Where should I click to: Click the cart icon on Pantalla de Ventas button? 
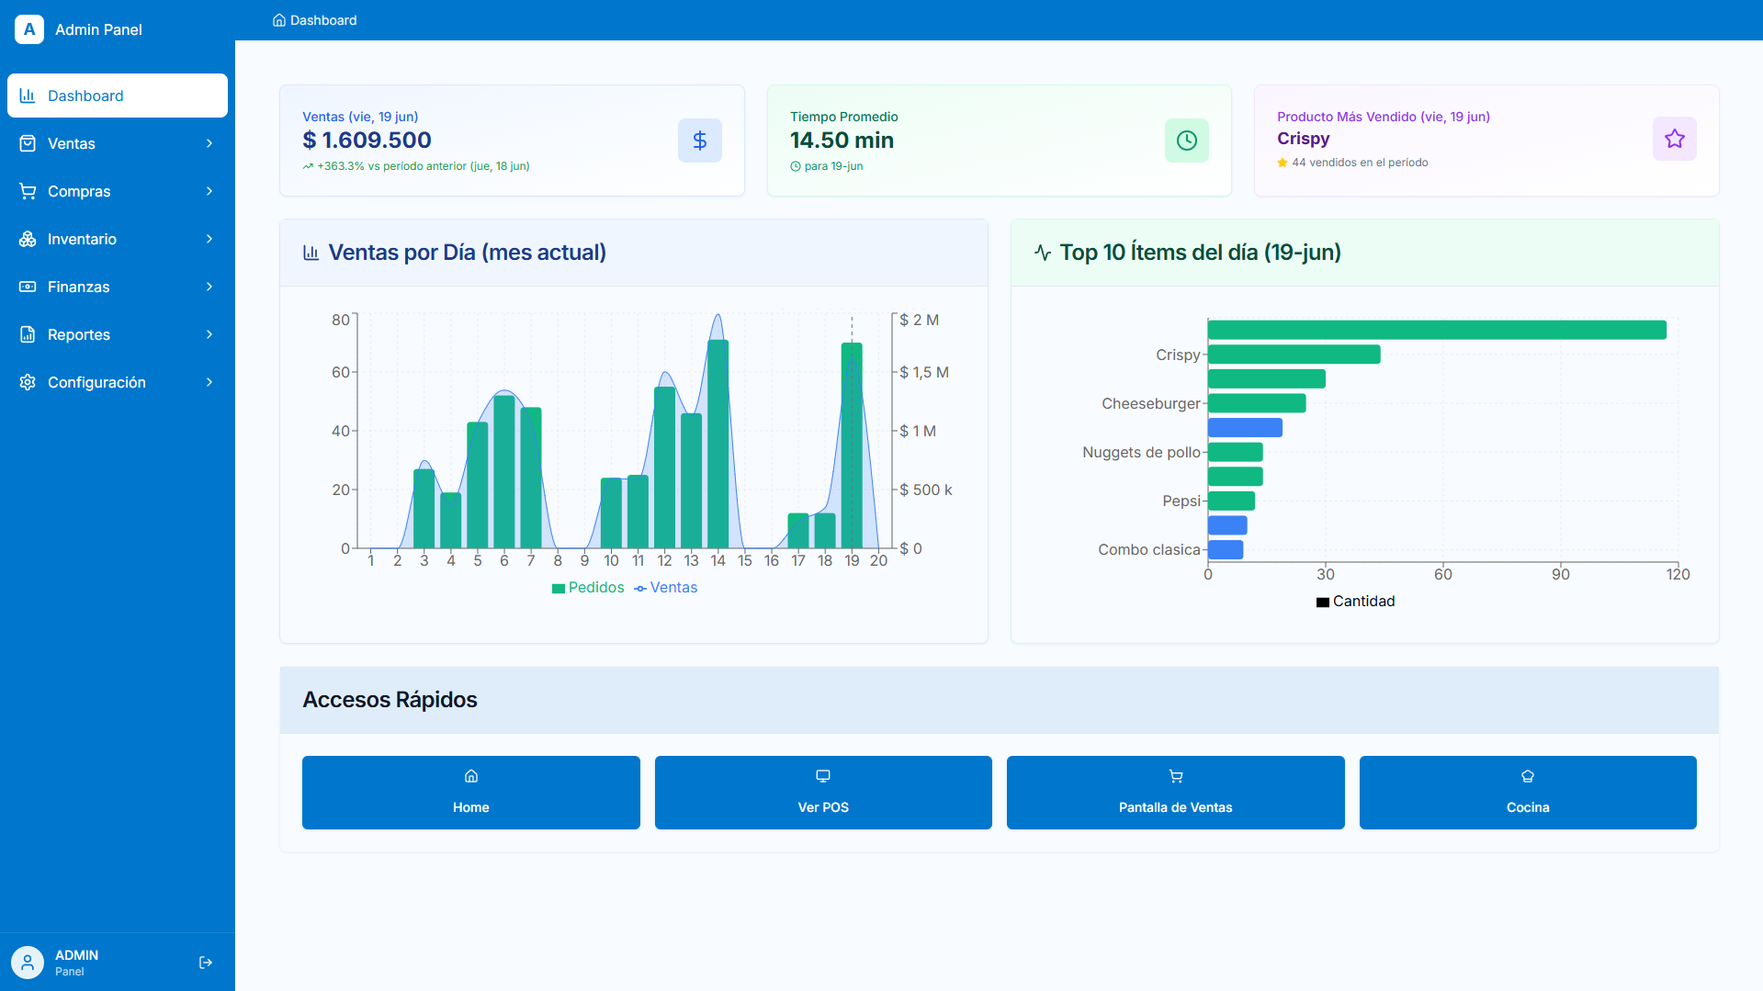tap(1176, 776)
